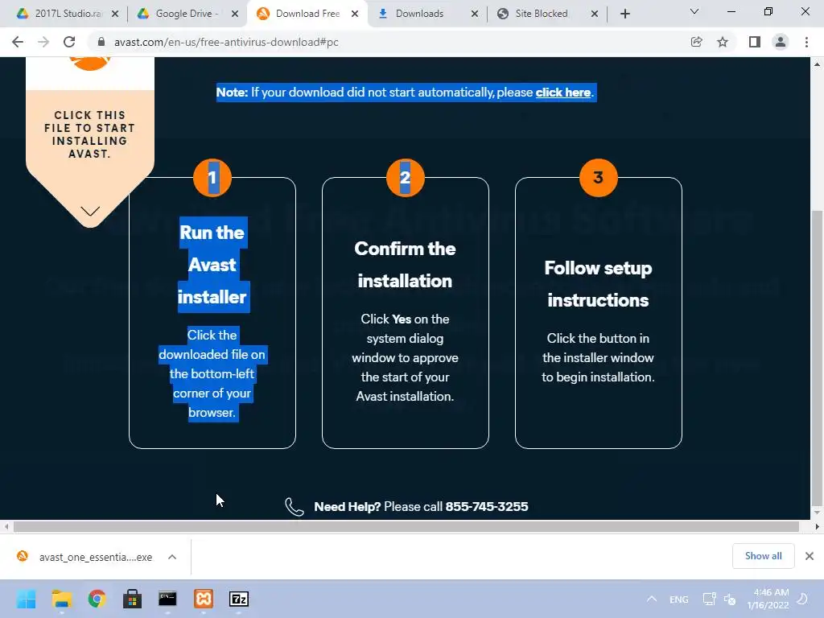824x618 pixels.
Task: Share this page via address bar icon
Action: pyautogui.click(x=696, y=42)
